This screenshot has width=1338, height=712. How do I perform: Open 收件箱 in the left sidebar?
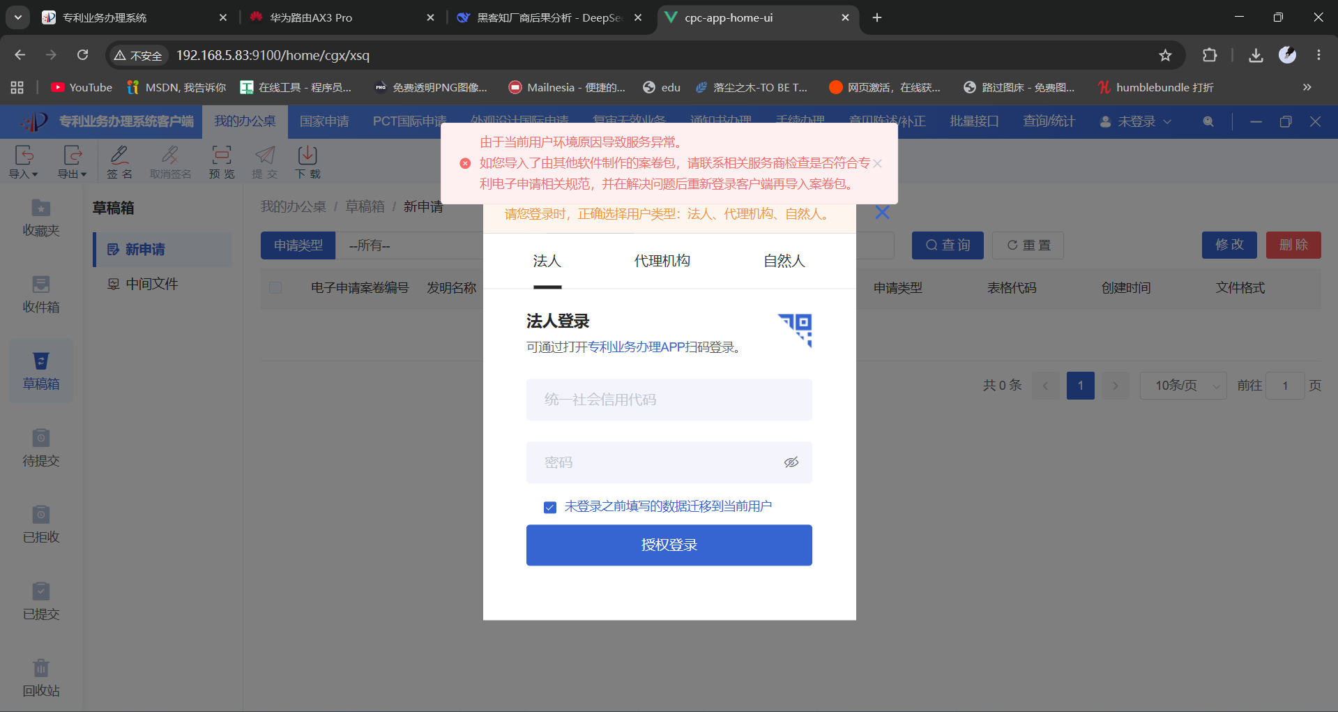41,294
